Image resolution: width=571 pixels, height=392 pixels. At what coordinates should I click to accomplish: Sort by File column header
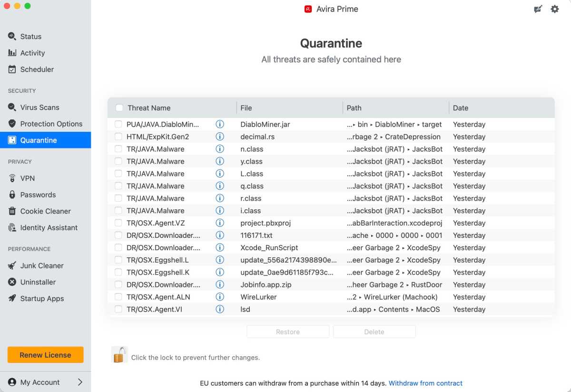click(x=246, y=108)
